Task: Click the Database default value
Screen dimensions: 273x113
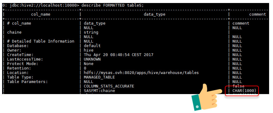Action: click(x=92, y=46)
